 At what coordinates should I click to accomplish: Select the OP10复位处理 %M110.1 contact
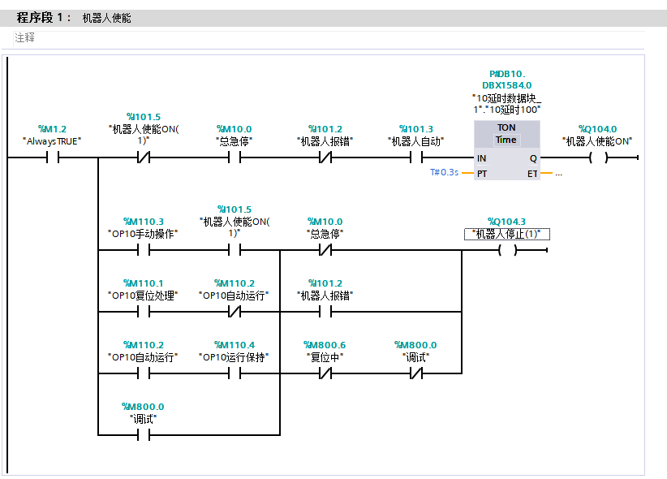point(144,312)
